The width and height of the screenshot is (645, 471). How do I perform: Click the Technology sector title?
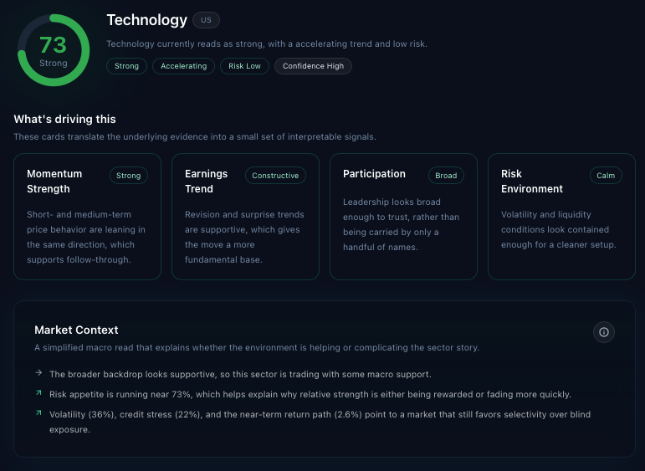pos(147,20)
